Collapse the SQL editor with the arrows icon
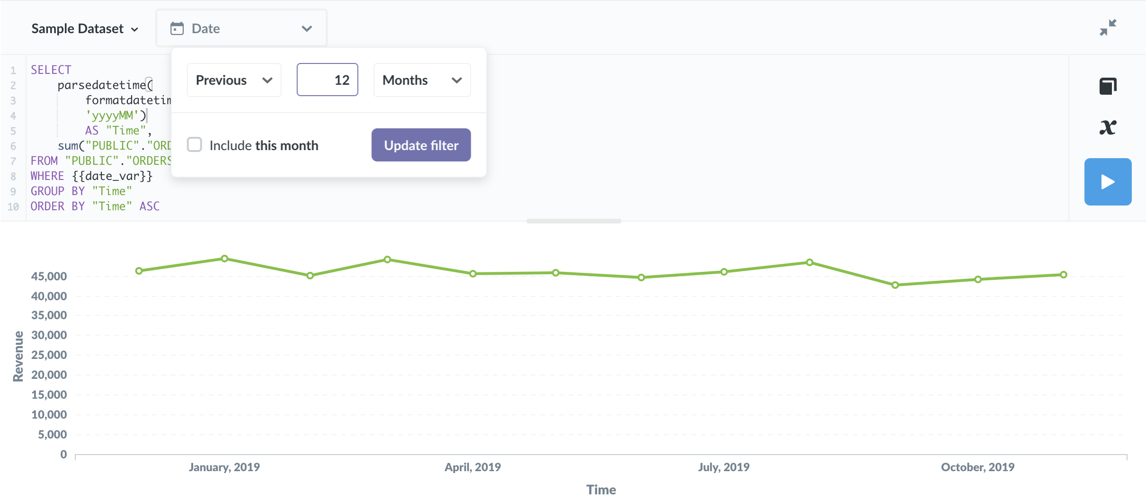Screen dimensions: 1146x501 click(1108, 27)
